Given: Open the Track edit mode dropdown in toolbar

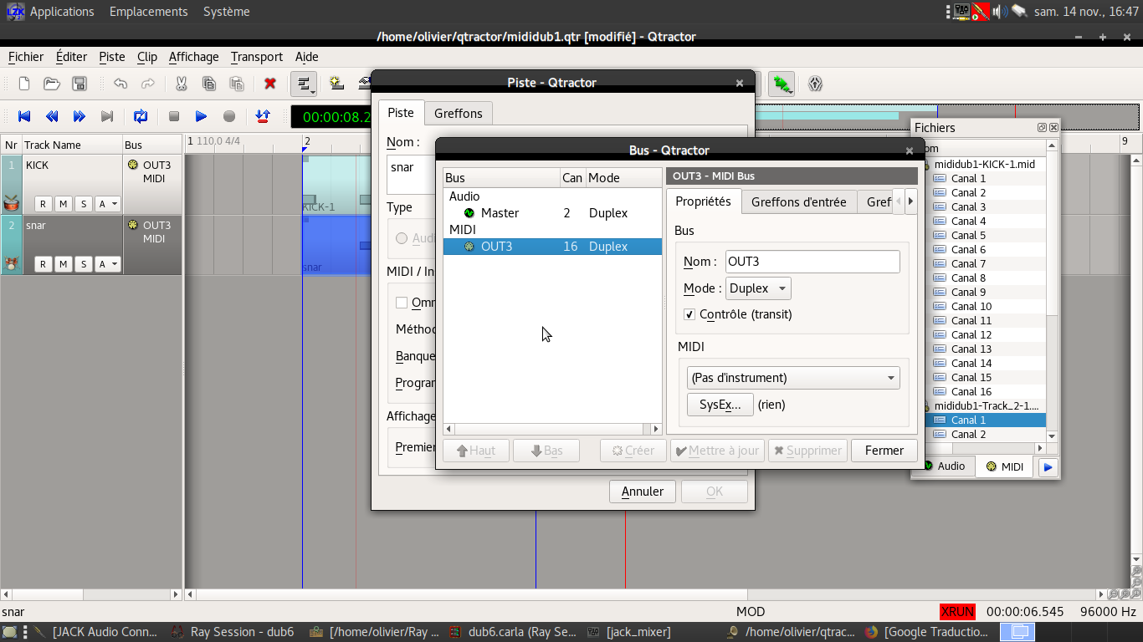Looking at the screenshot, I should (x=304, y=84).
